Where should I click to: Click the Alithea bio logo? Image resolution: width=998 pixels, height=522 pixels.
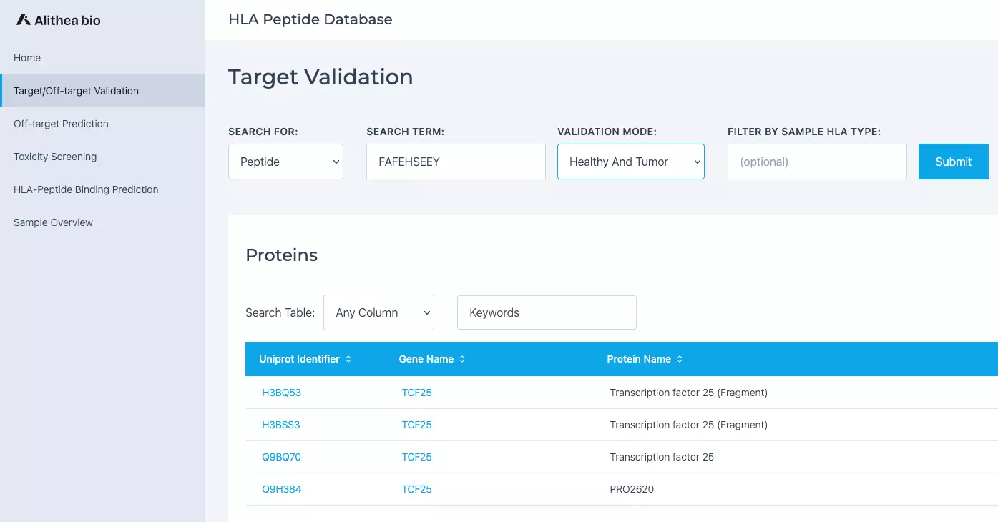coord(57,20)
